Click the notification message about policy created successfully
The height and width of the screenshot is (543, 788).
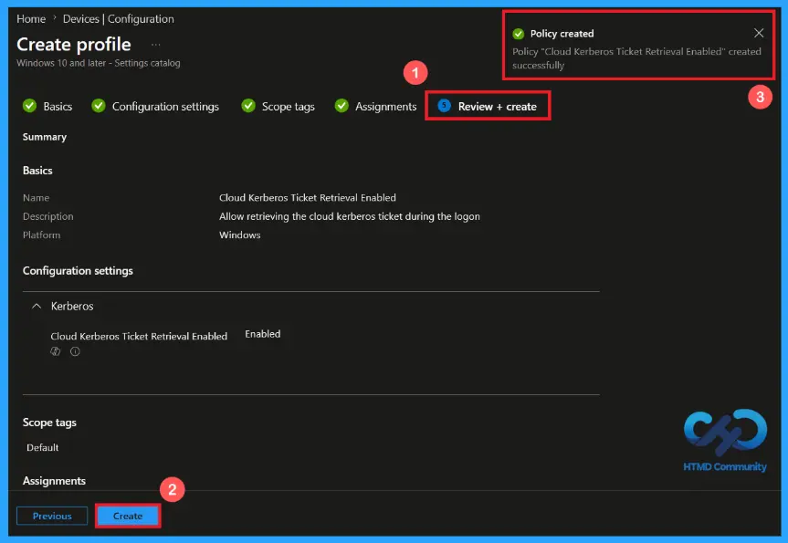click(636, 58)
